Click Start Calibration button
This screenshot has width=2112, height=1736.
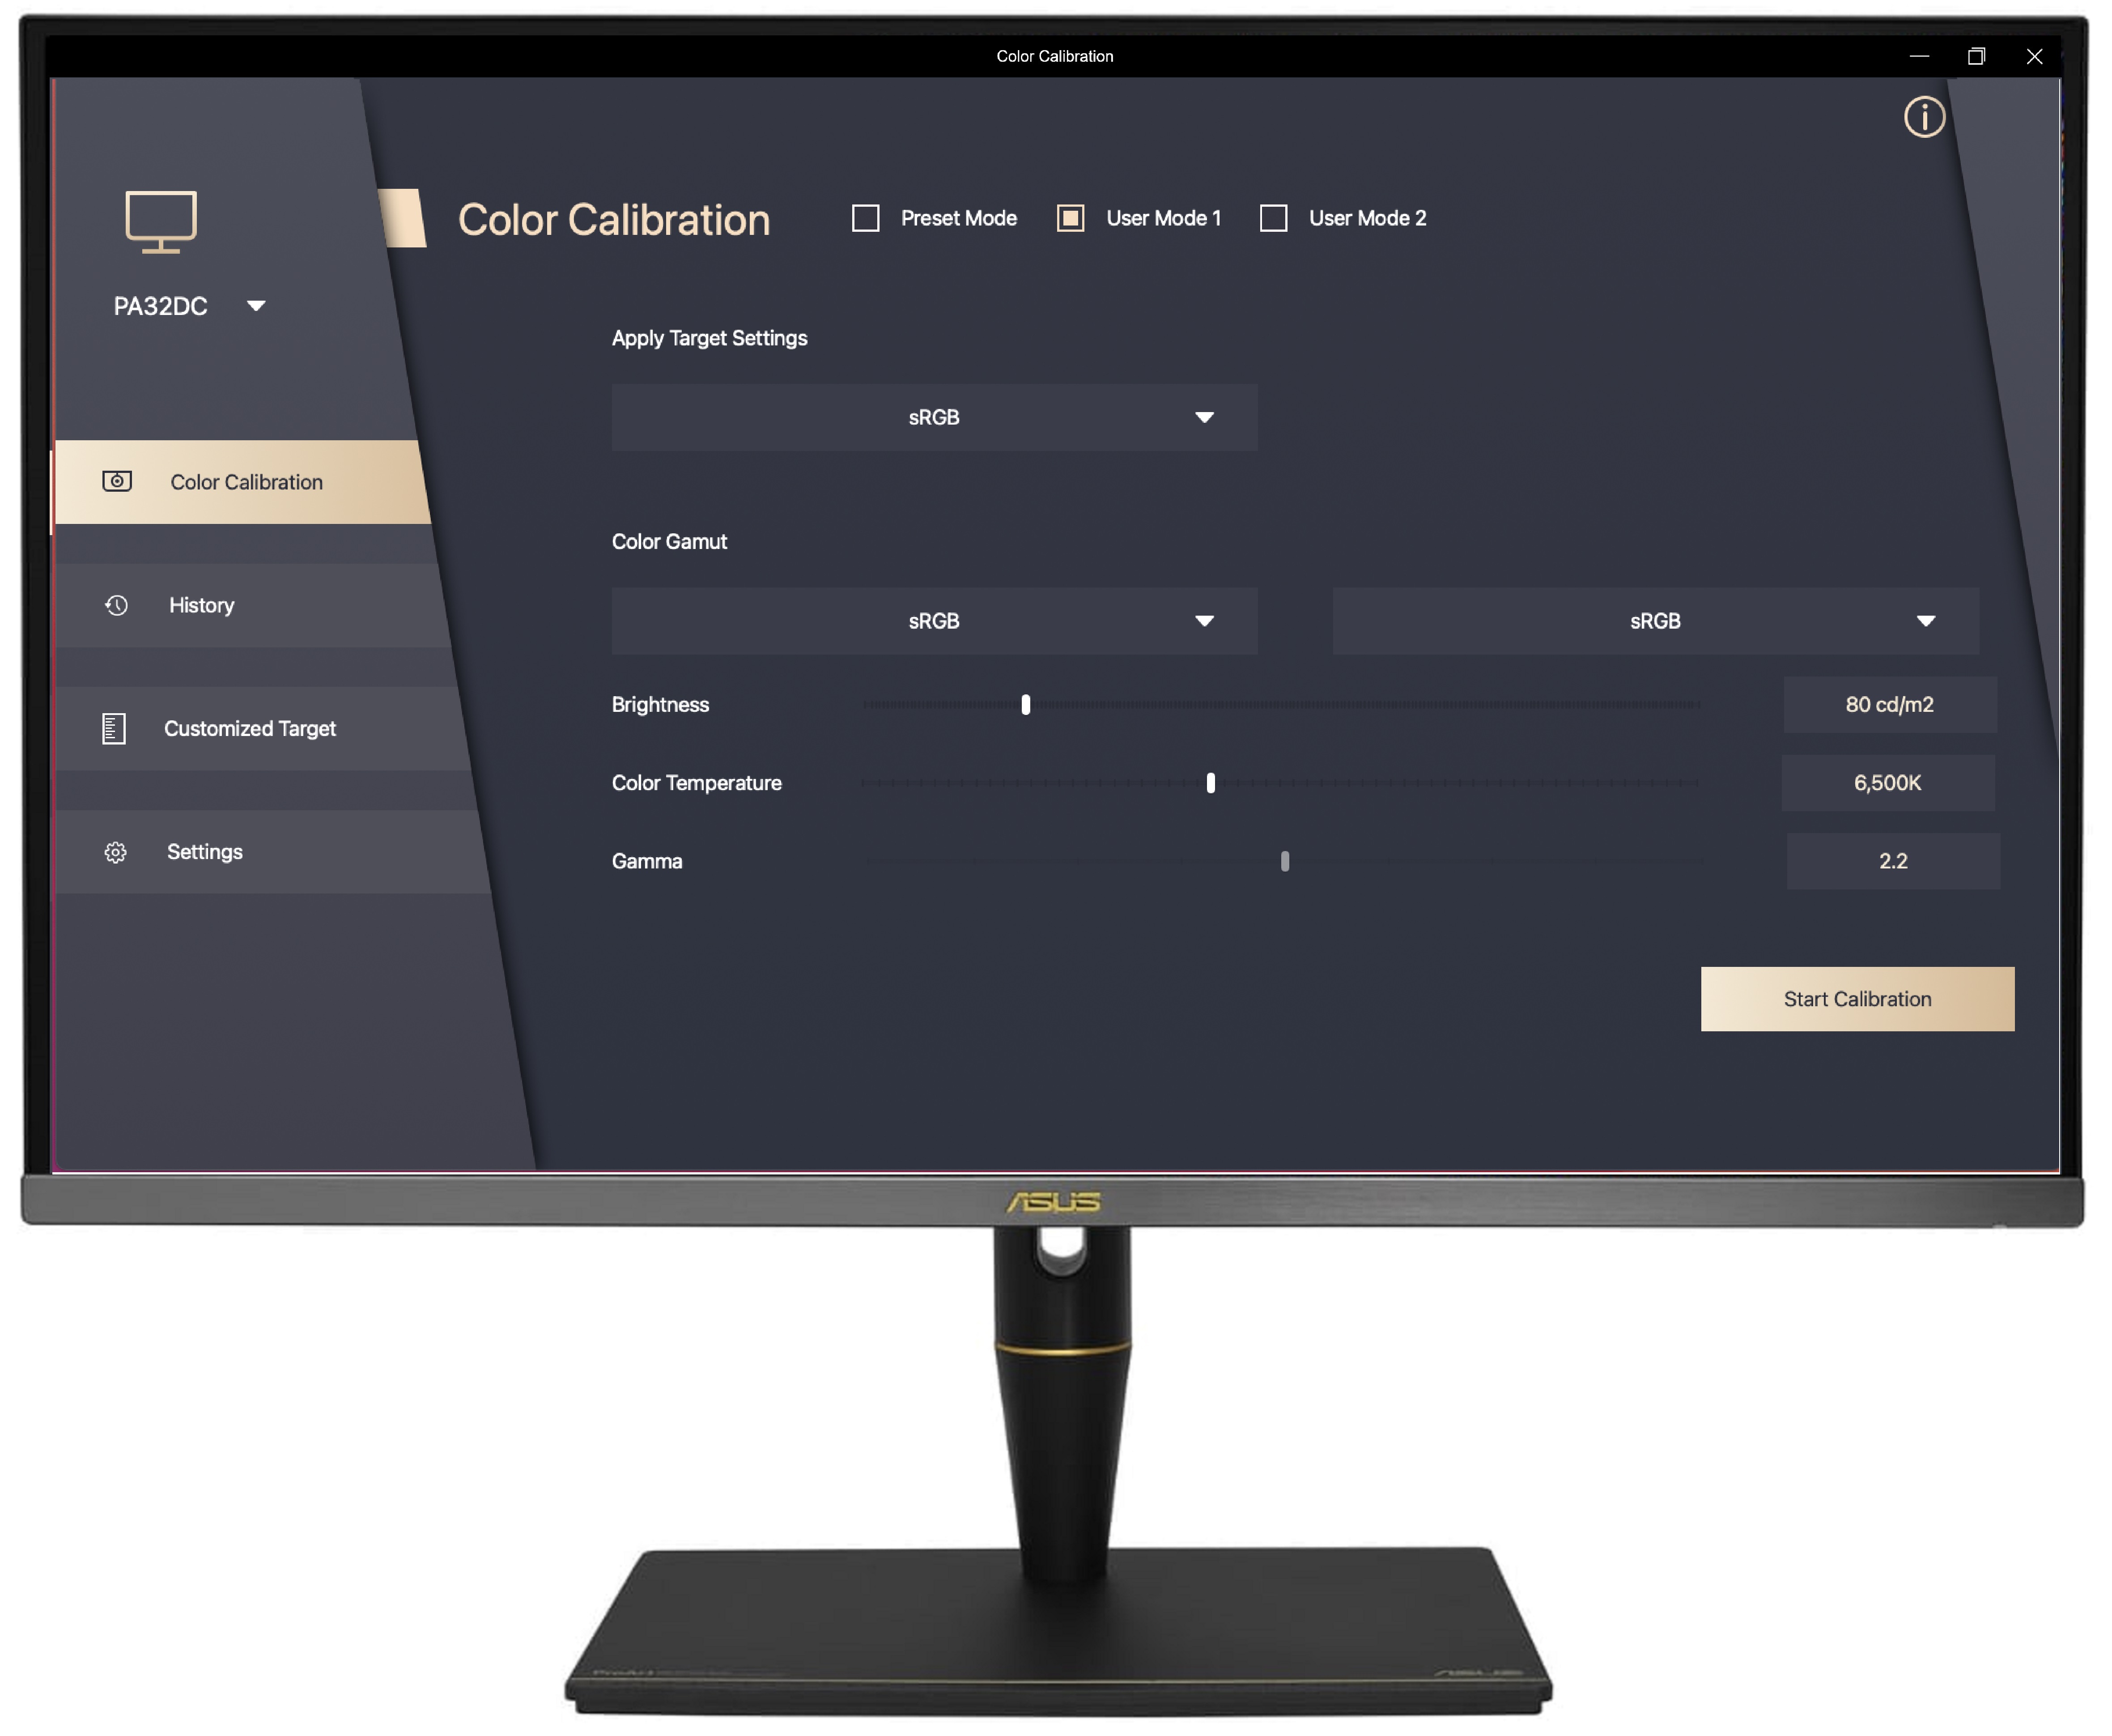[x=1857, y=998]
